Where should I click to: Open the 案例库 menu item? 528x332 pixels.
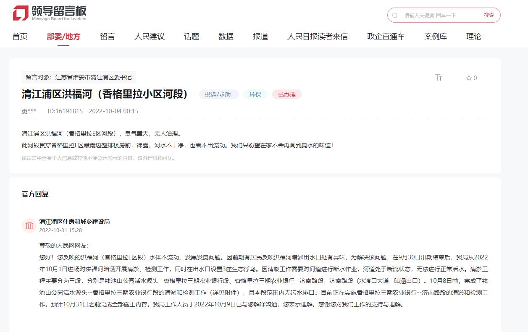tap(435, 37)
